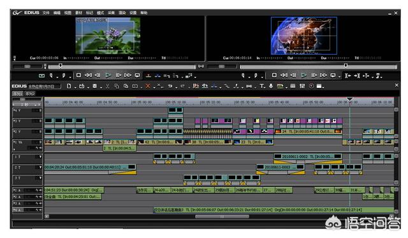Image resolution: width=408 pixels, height=238 pixels.
Task: Open the 视图 (View) menu
Action: coord(68,13)
